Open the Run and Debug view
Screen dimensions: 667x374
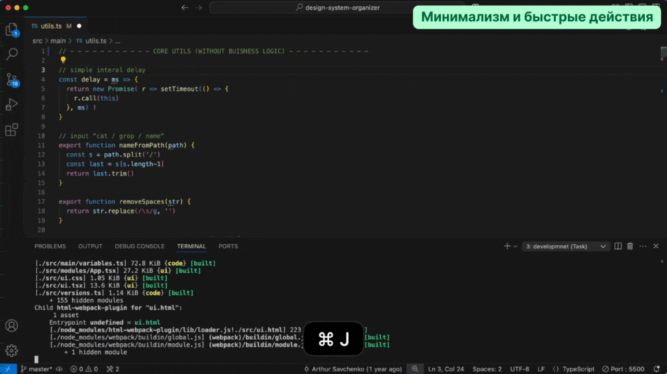point(11,104)
